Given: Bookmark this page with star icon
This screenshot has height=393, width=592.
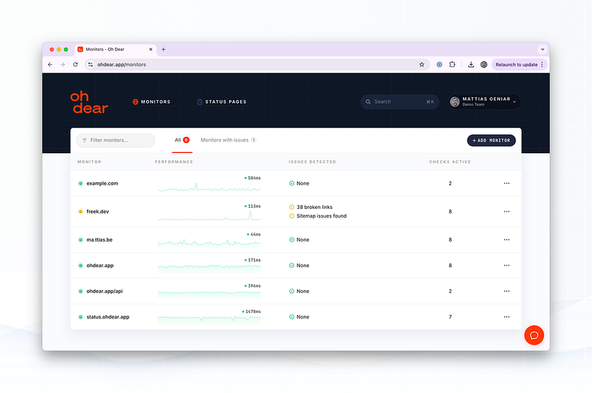Looking at the screenshot, I should pyautogui.click(x=422, y=65).
